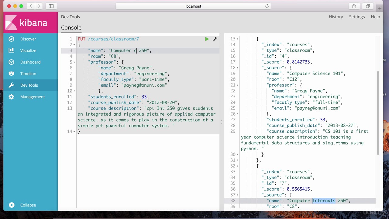
Task: Click the highlighted word Internals in response
Action: pyautogui.click(x=324, y=201)
